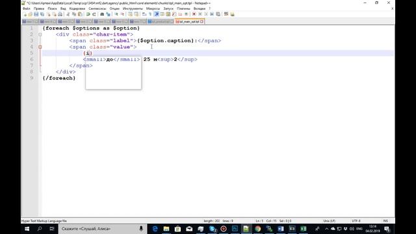This screenshot has width=416, height=234.
Task: Click the Playback macro icon
Action: coord(206,14)
